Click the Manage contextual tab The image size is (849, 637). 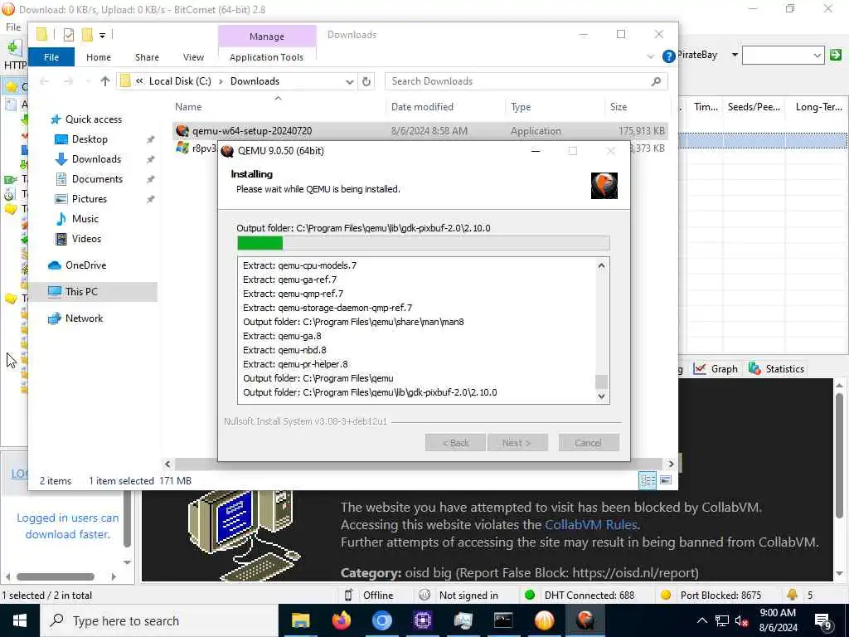pyautogui.click(x=267, y=36)
